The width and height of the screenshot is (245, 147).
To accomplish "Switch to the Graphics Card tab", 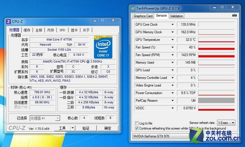I will (143, 16).
